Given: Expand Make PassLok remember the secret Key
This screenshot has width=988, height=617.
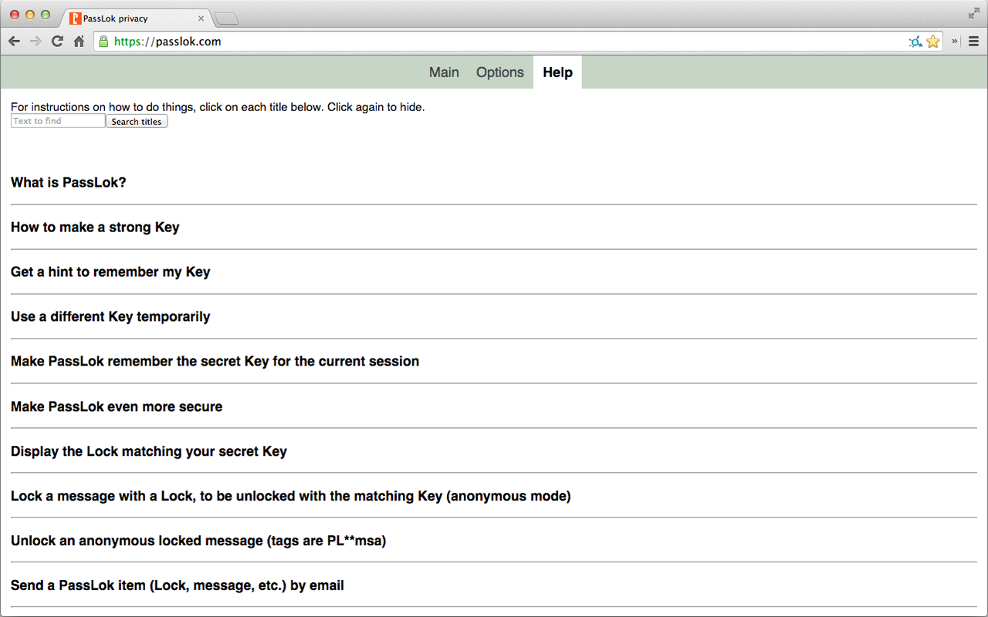Looking at the screenshot, I should [x=215, y=362].
